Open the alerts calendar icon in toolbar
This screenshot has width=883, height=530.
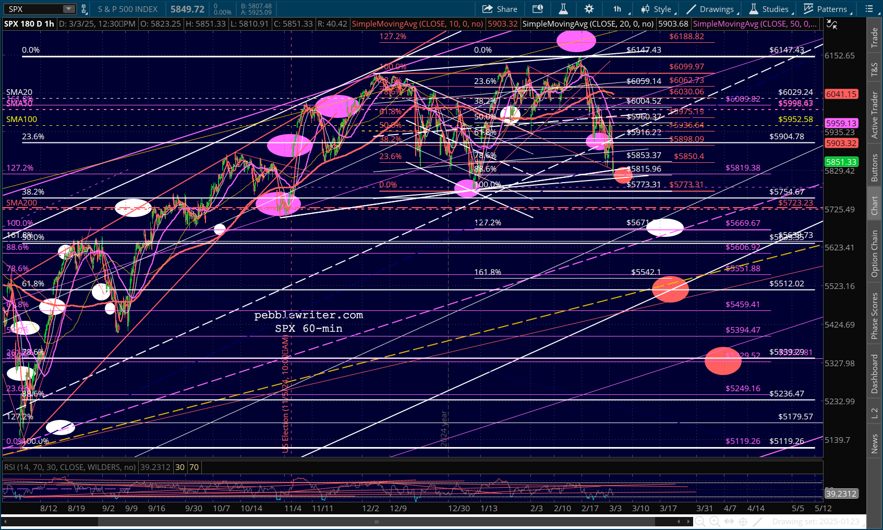click(538, 9)
